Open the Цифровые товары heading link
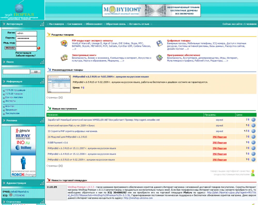Image resolution: width=258 pixels, height=205 pixels. (179, 41)
